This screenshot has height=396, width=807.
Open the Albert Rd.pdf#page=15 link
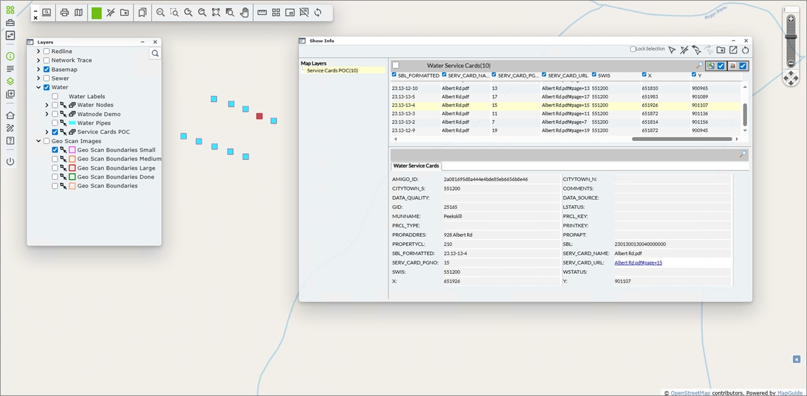pyautogui.click(x=638, y=263)
